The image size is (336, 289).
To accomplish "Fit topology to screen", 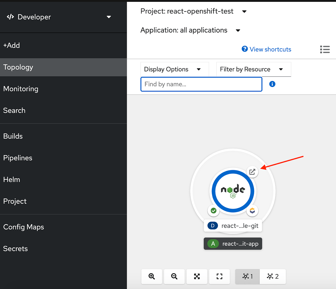I will pyautogui.click(x=197, y=276).
